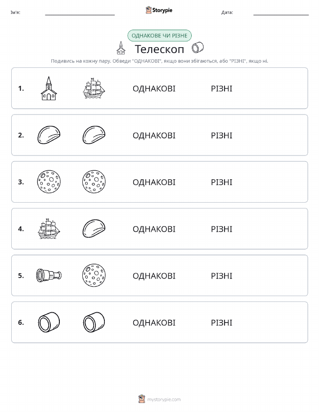This screenshot has height=412, width=319.
Task: Select ОДНАКОВІ for pair 2
Action: [x=154, y=135]
